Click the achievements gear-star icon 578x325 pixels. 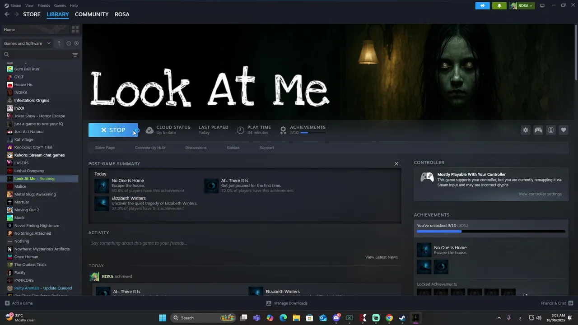pos(283,130)
